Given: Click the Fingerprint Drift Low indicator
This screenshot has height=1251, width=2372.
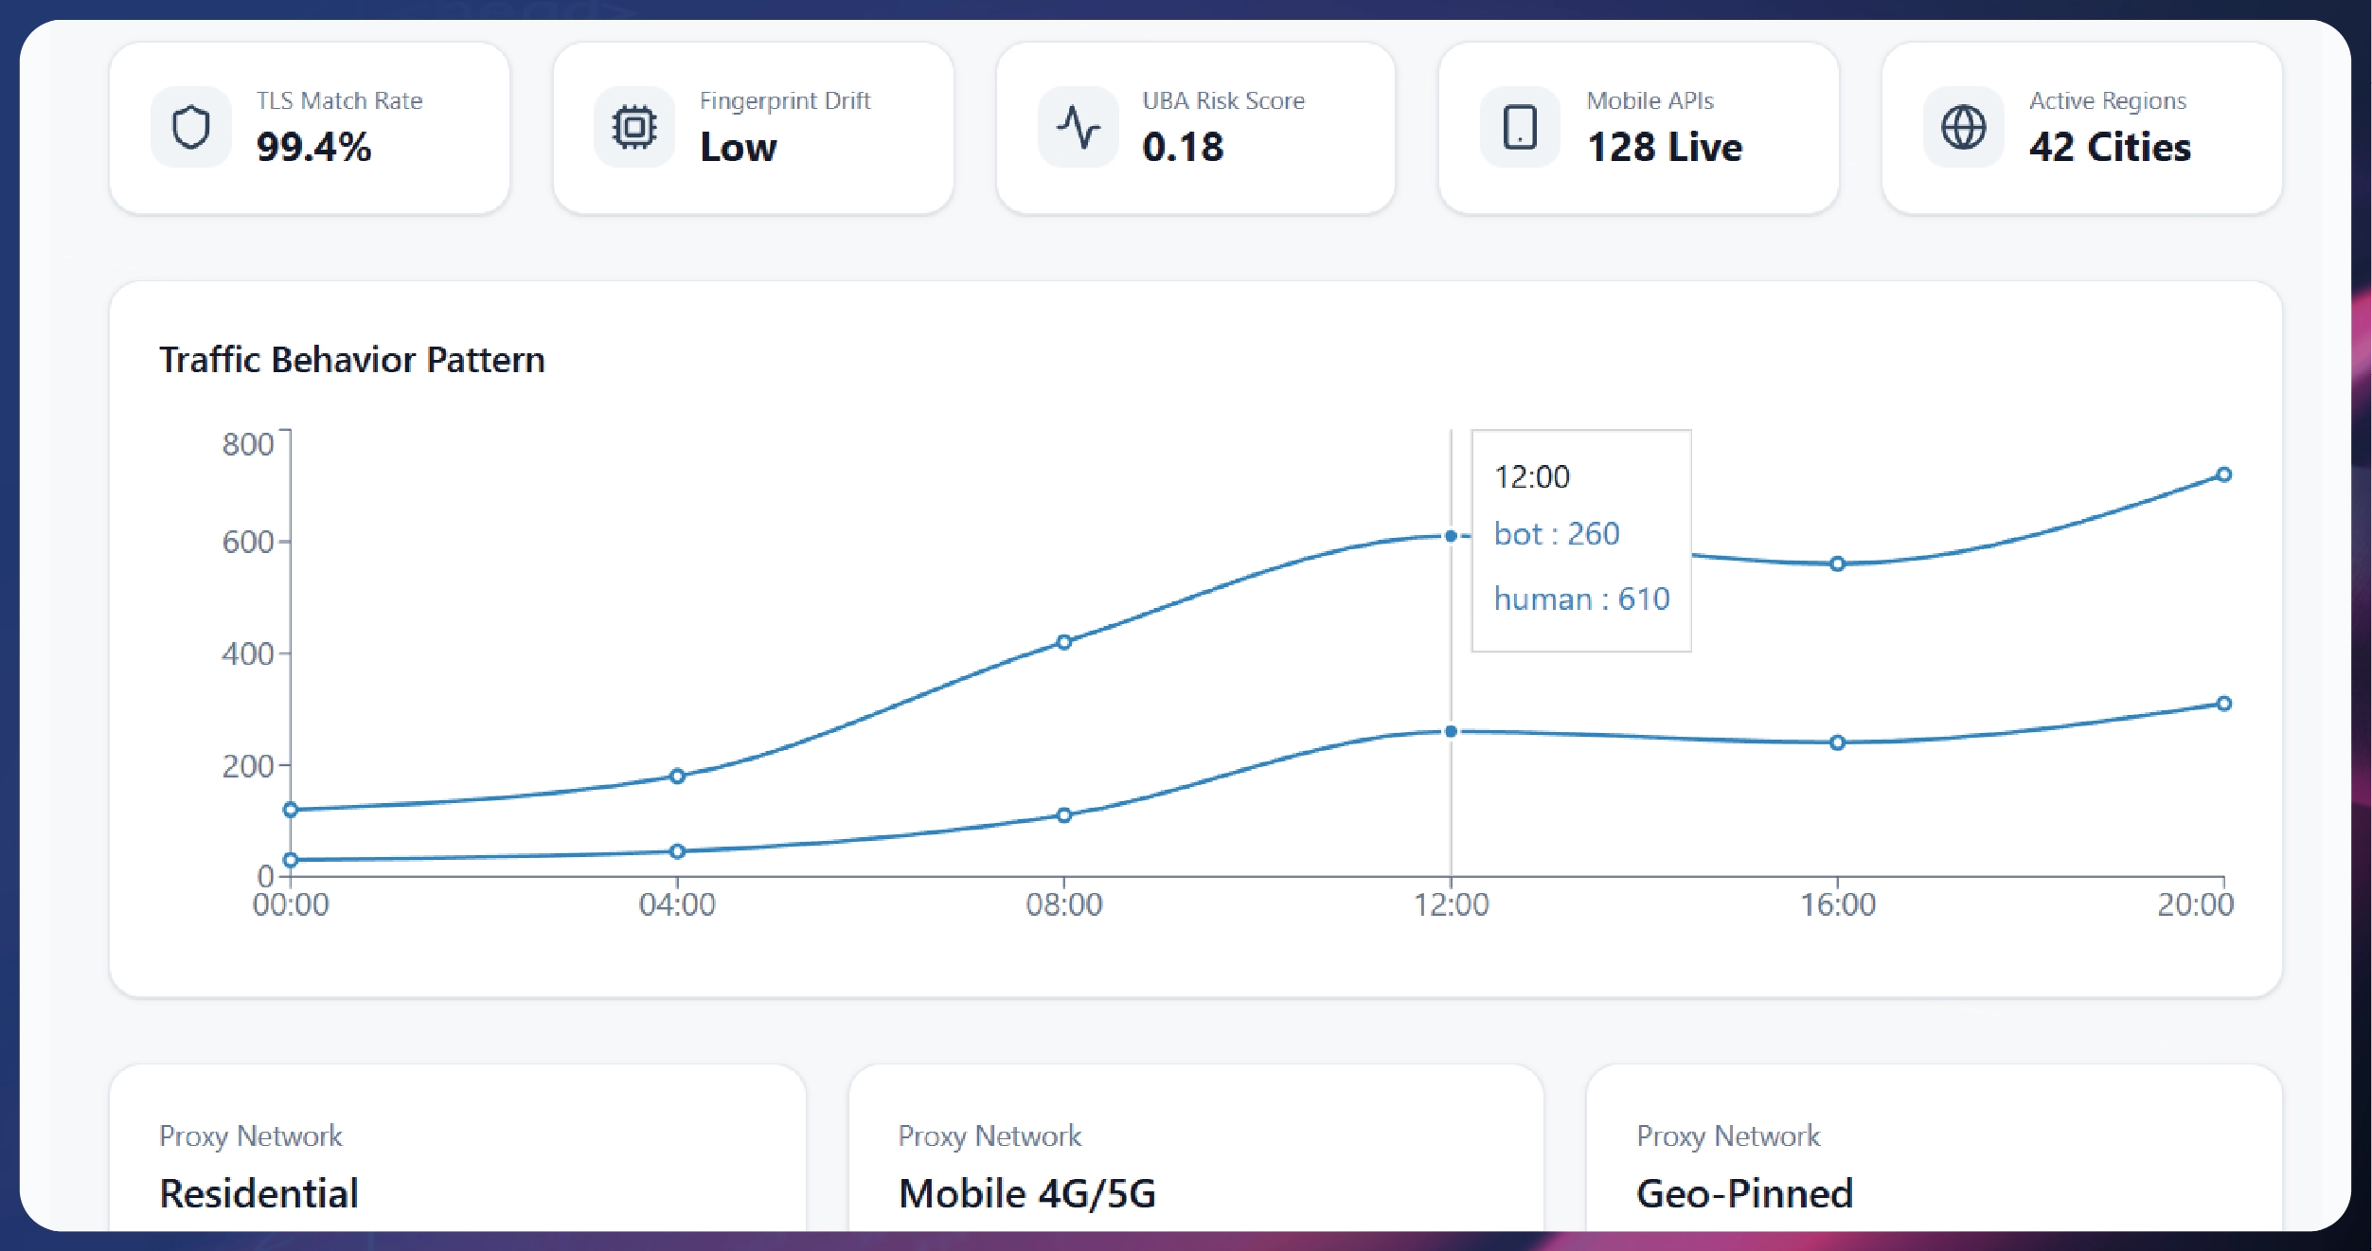Looking at the screenshot, I should (753, 126).
